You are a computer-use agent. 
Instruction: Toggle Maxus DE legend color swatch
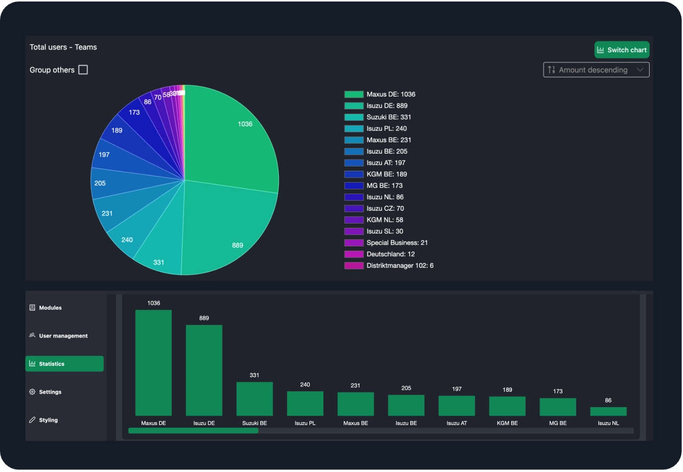pos(354,94)
